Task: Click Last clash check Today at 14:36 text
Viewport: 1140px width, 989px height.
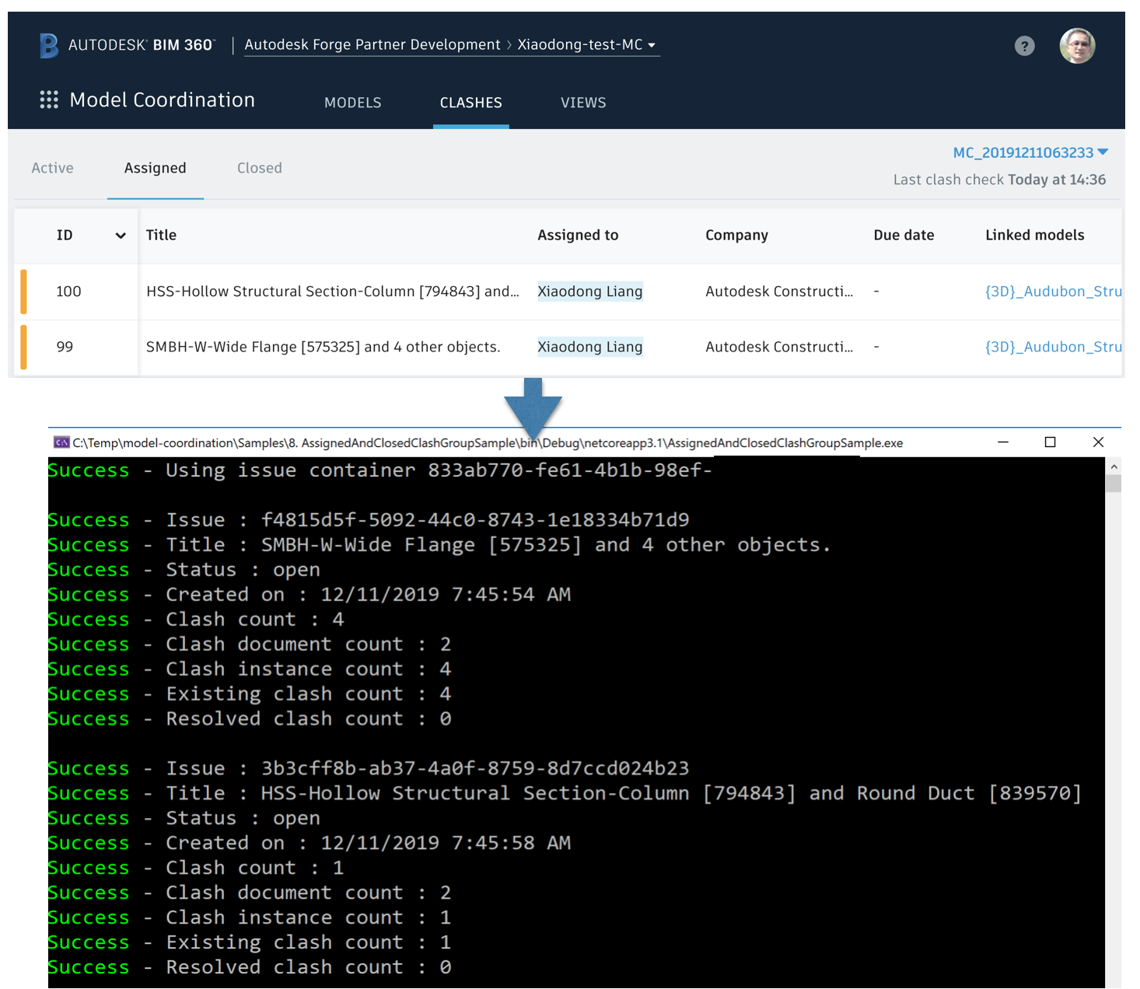Action: [999, 180]
